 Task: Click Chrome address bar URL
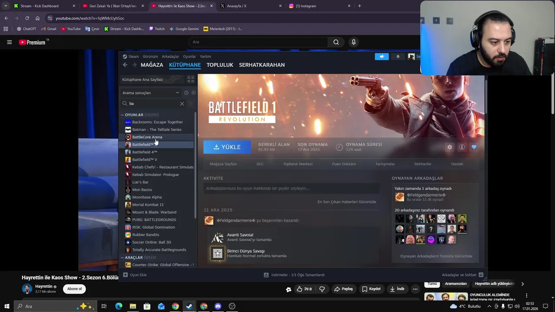[x=90, y=18]
